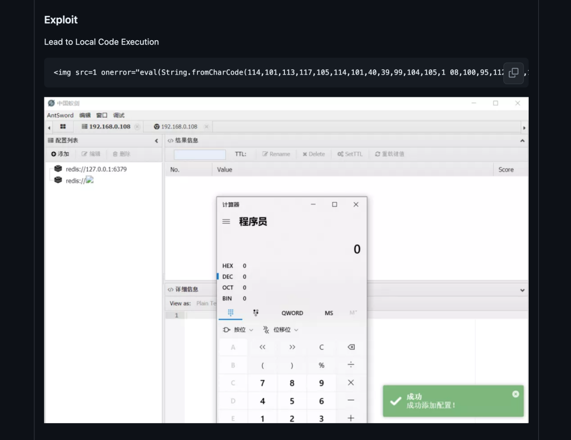This screenshot has height=440, width=571.
Task: Click the MS memory store button
Action: tap(329, 313)
